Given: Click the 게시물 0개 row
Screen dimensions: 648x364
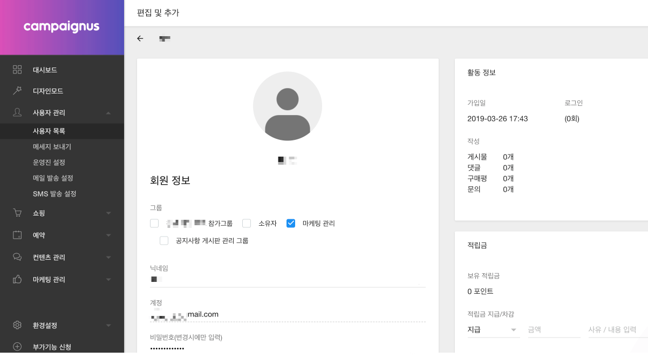Looking at the screenshot, I should coord(490,157).
